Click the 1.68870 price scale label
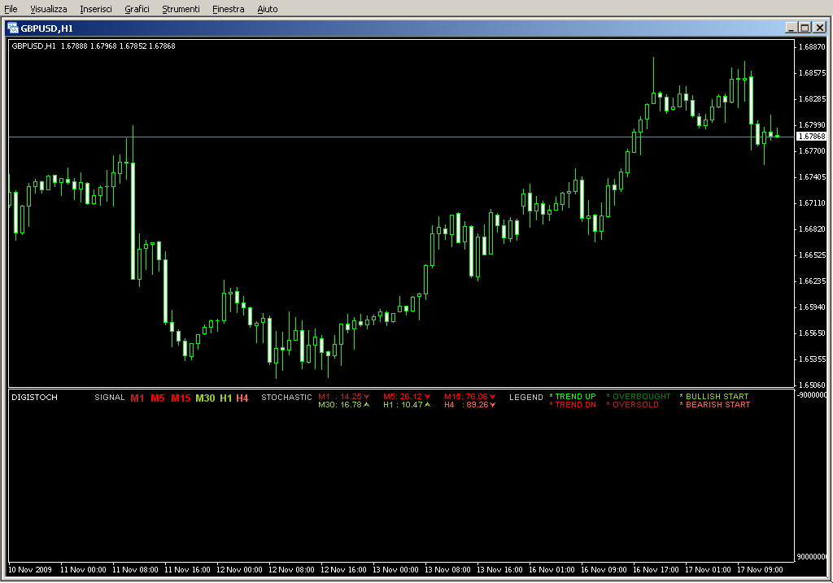This screenshot has height=583, width=833. tap(812, 46)
